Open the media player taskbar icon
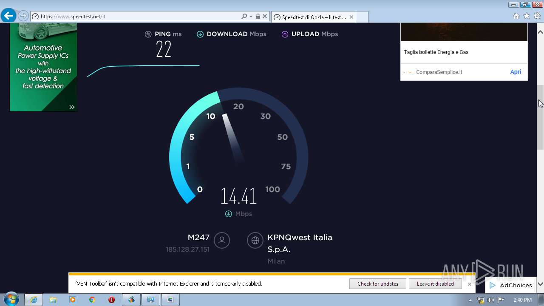Viewport: 544px width, 306px height. [73, 300]
